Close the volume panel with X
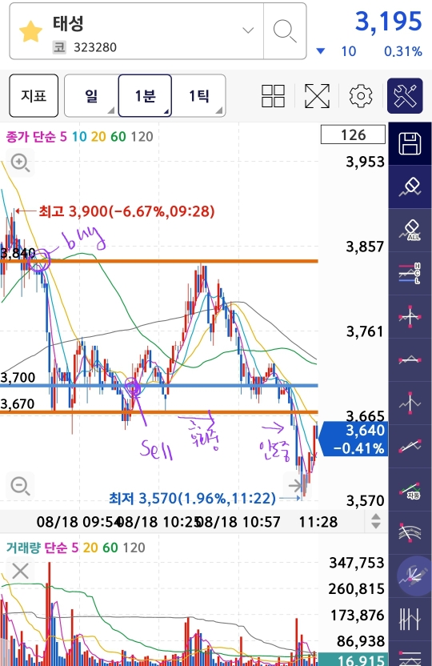 pyautogui.click(x=20, y=572)
